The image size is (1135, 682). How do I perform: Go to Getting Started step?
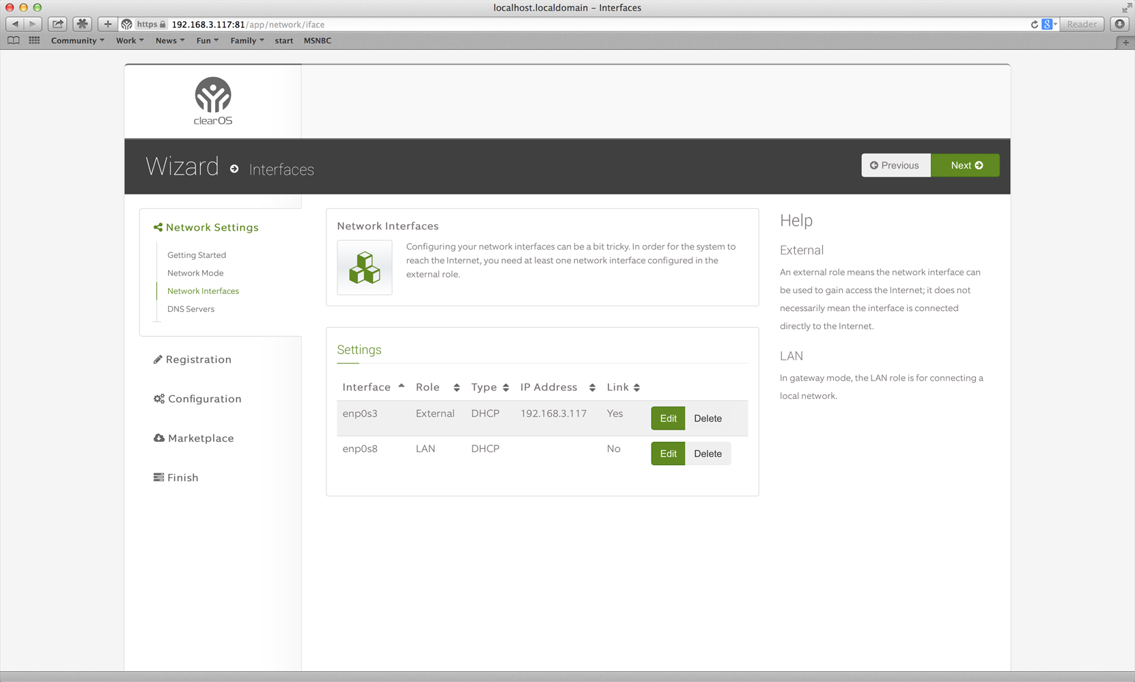coord(197,255)
